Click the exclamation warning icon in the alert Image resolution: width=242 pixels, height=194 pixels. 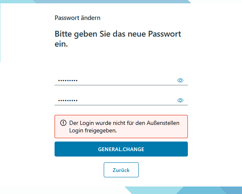pos(63,123)
